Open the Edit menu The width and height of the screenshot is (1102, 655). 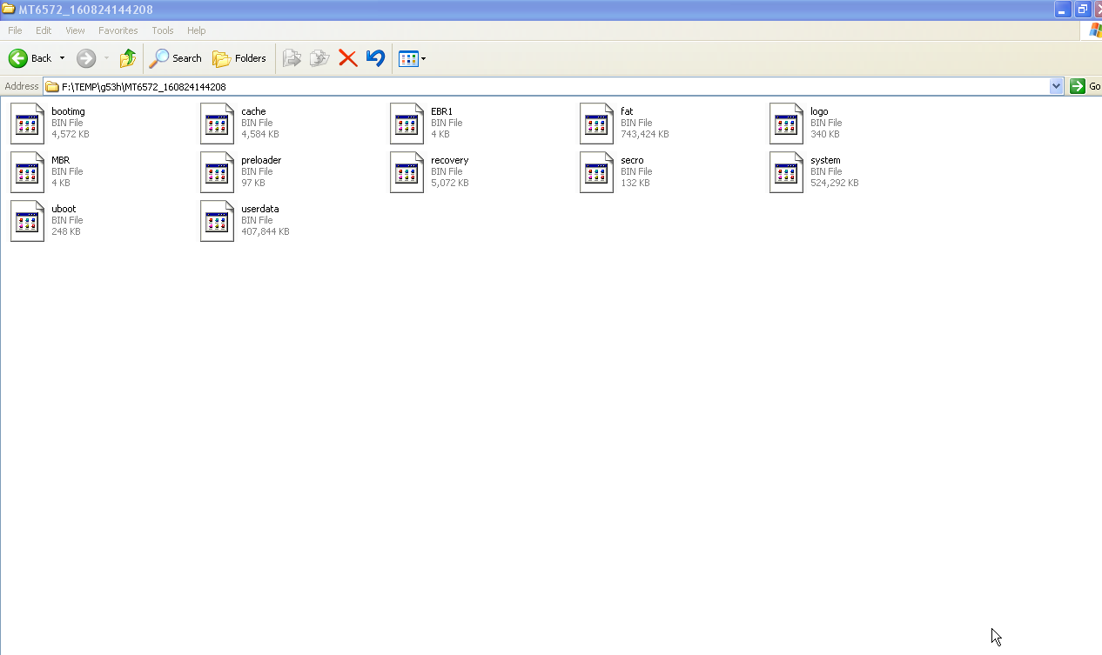pos(44,30)
